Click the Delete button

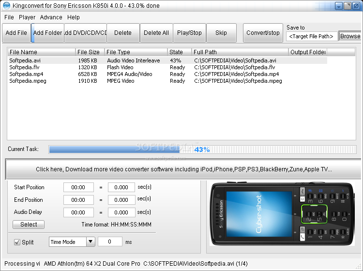[x=123, y=33]
